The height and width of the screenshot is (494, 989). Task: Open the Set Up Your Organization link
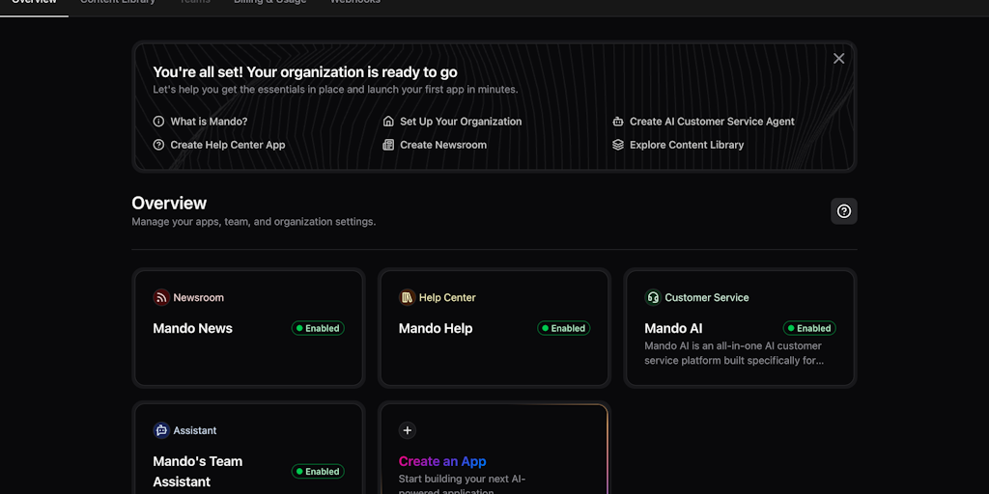461,122
